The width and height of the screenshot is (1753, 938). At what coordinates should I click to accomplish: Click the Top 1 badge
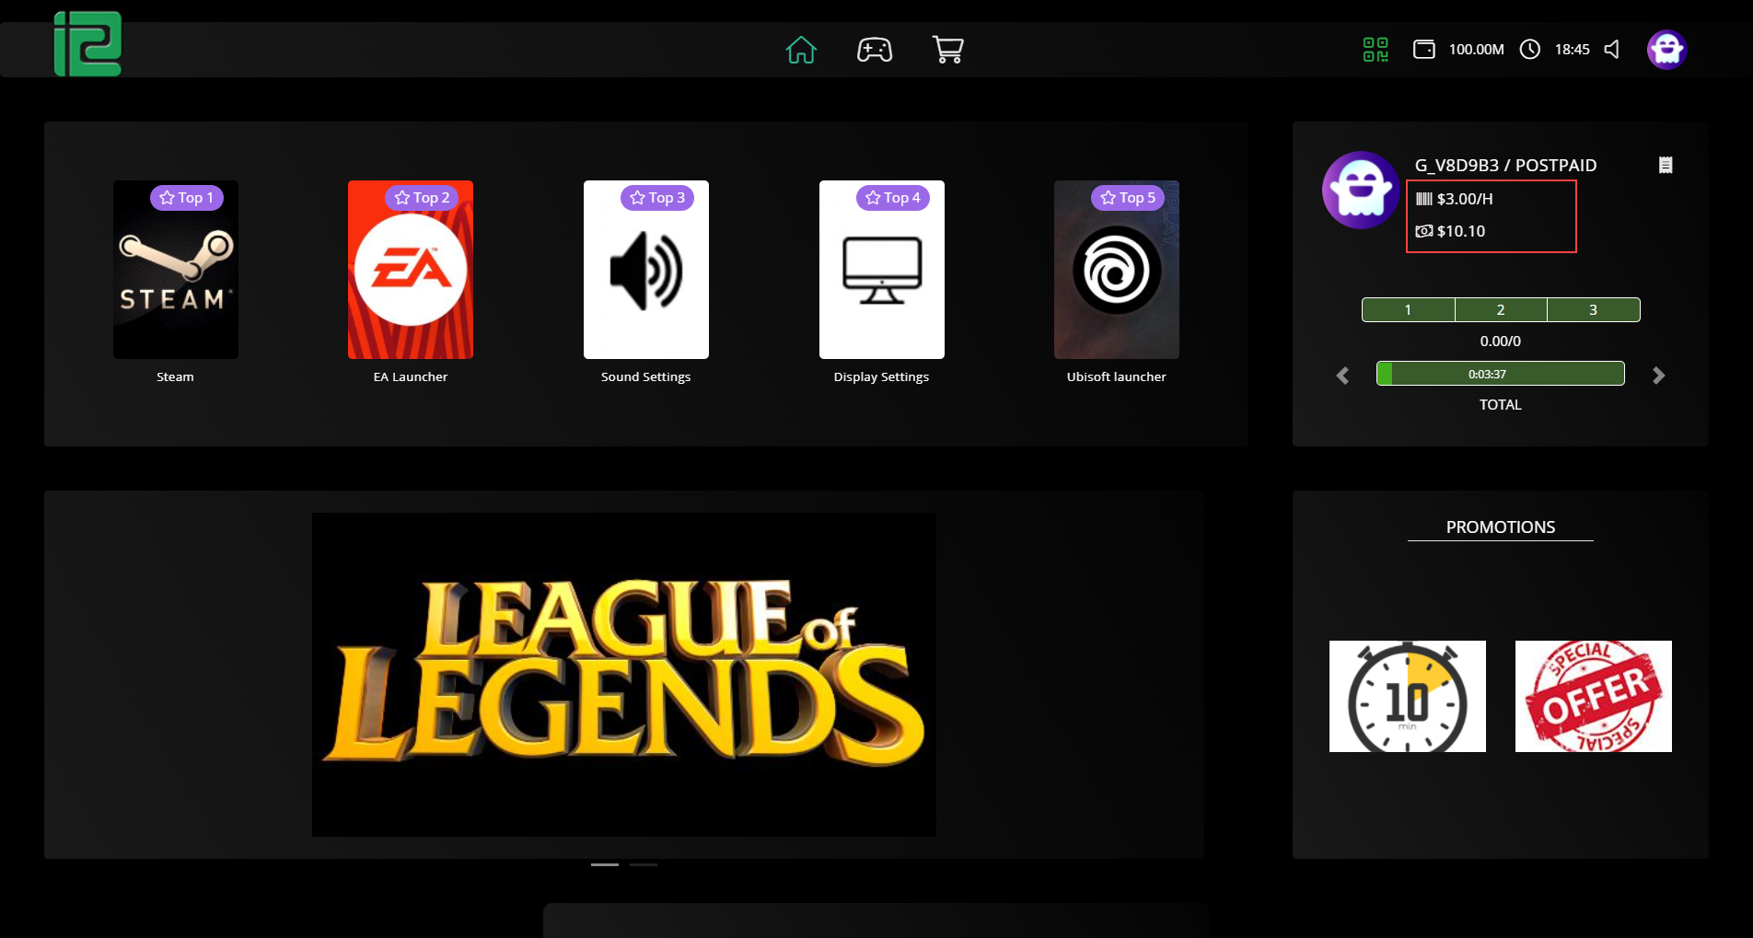tap(187, 198)
